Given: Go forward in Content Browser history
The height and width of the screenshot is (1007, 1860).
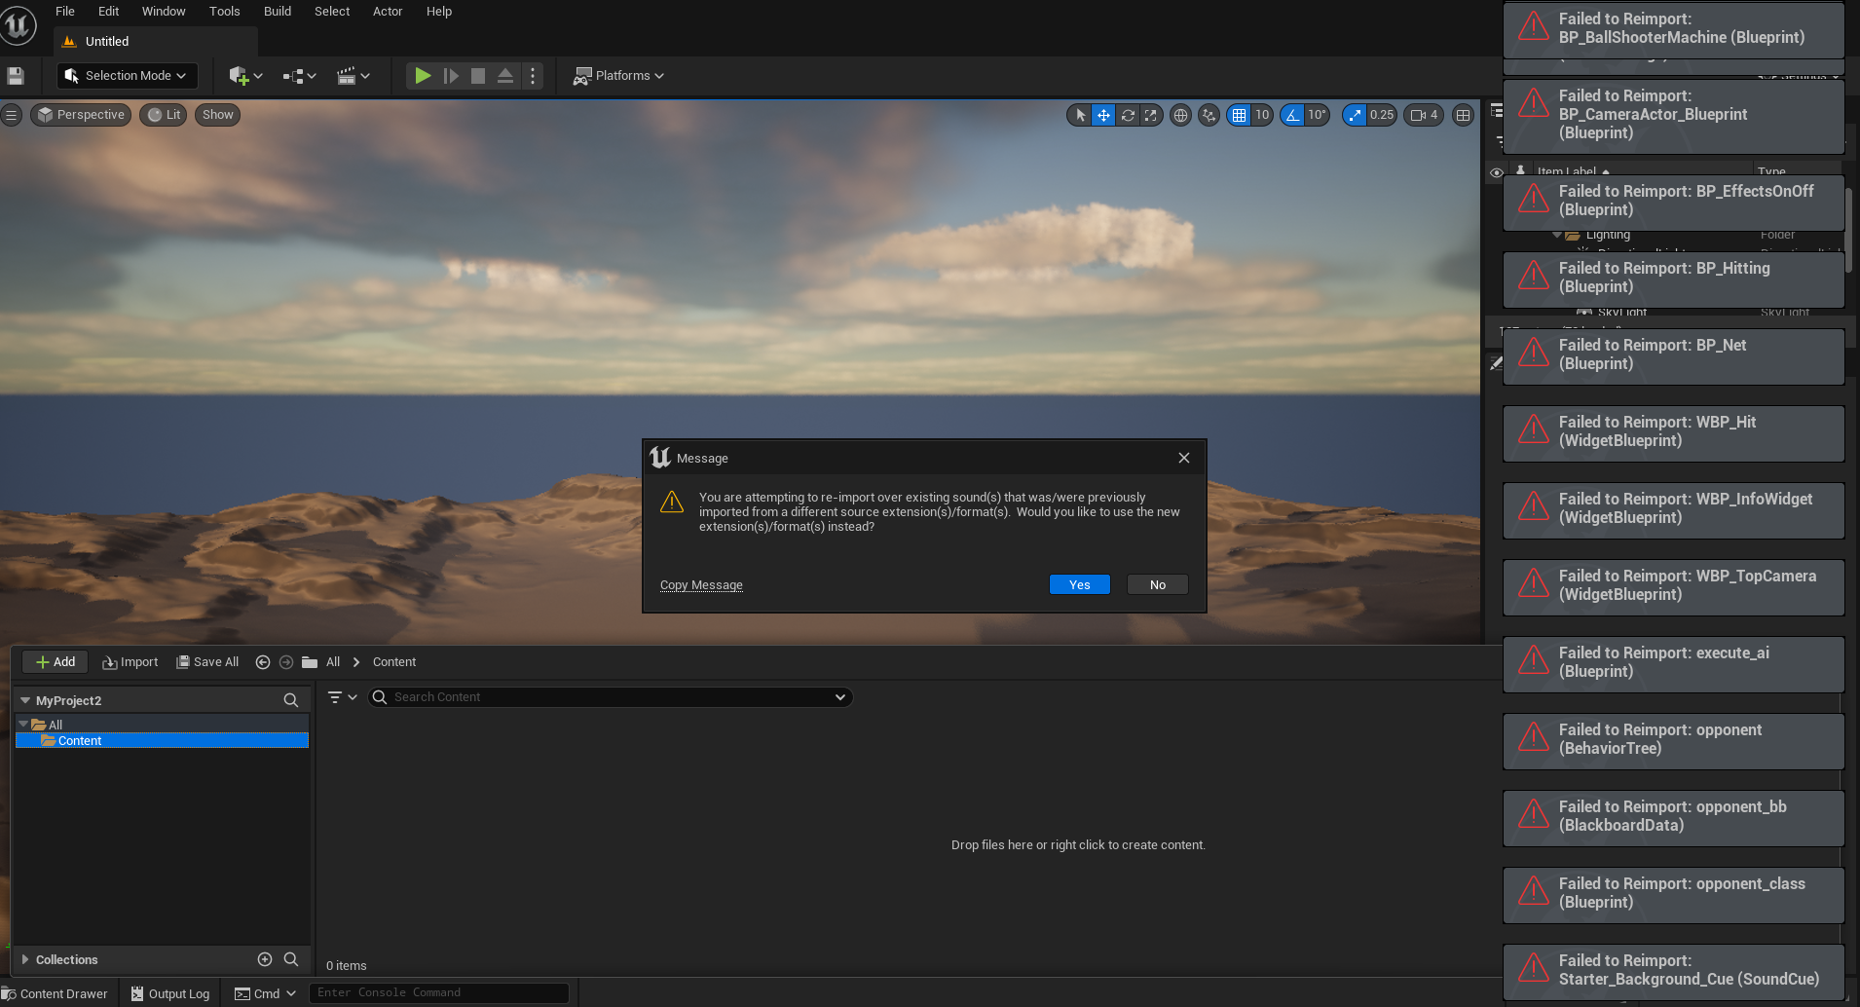Looking at the screenshot, I should [286, 662].
